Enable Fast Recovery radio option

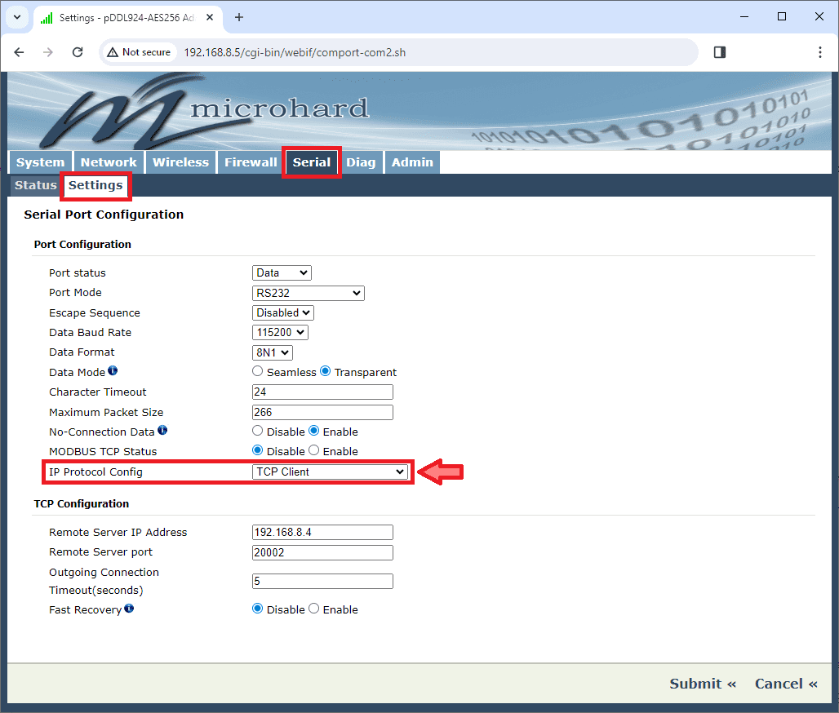coord(314,609)
